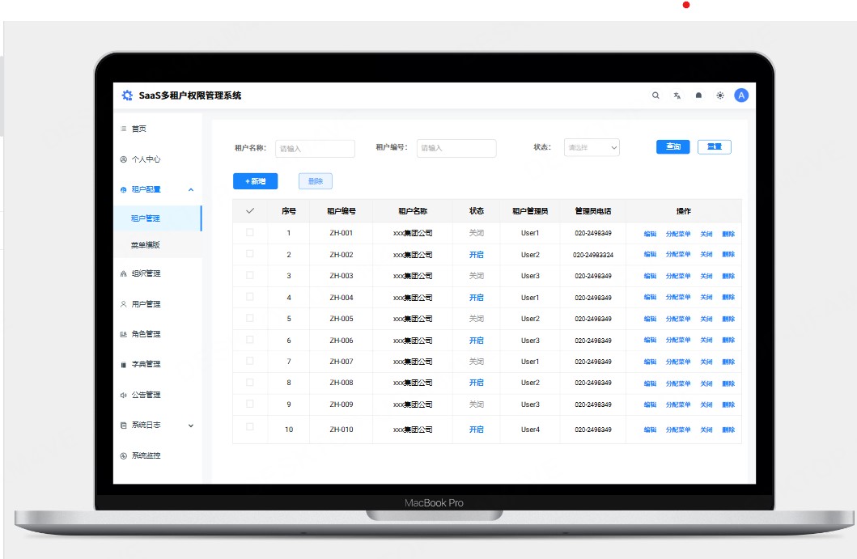Click 分配菜单 for row ZH-002
Image resolution: width=857 pixels, height=559 pixels.
click(x=677, y=254)
